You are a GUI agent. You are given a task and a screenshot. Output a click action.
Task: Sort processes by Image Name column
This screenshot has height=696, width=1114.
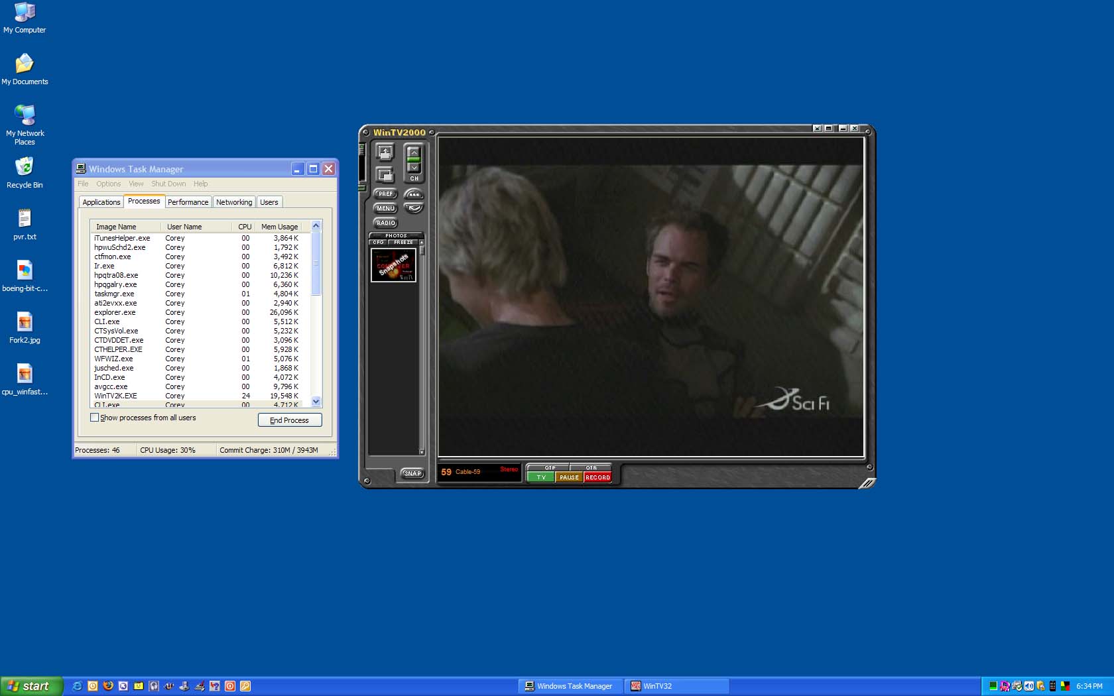pos(125,227)
